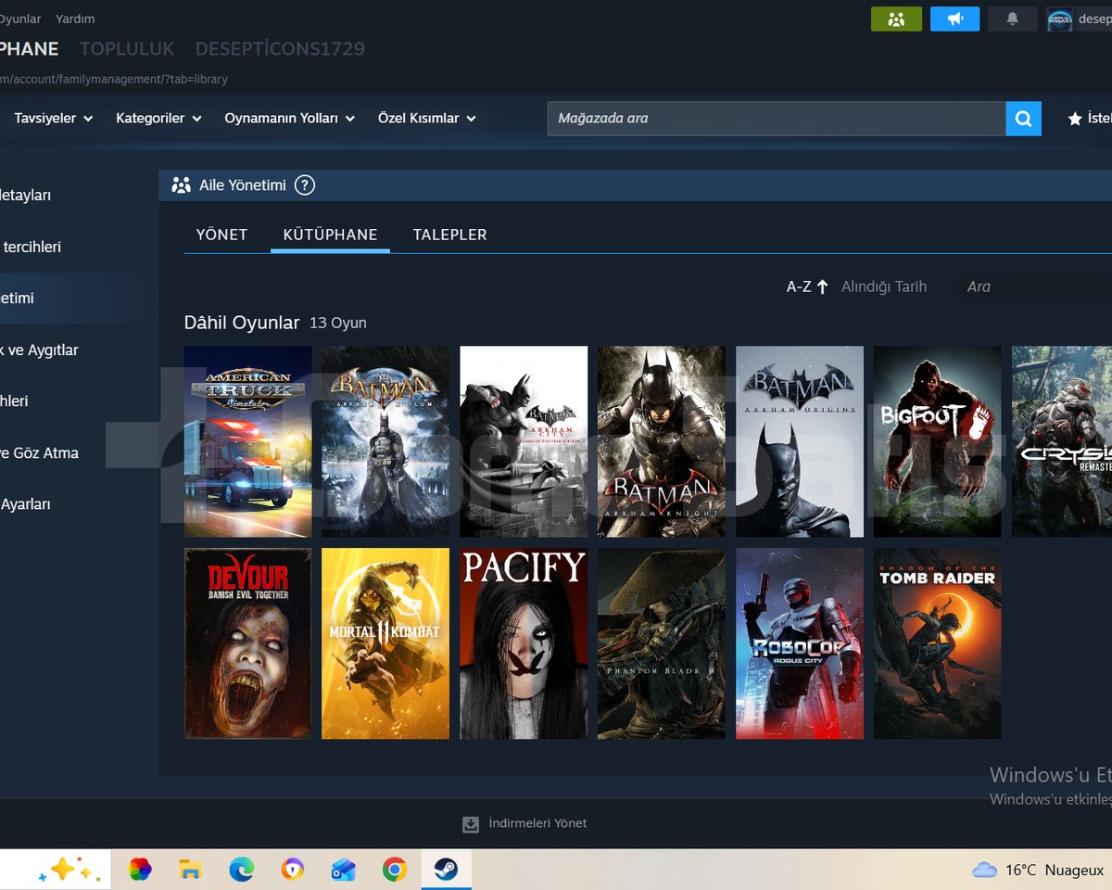This screenshot has width=1112, height=890.
Task: Expand the Oynamanın Yolları dropdown
Action: [289, 118]
